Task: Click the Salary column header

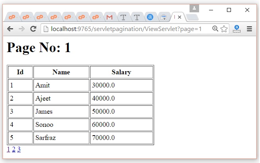Action: tap(121, 72)
